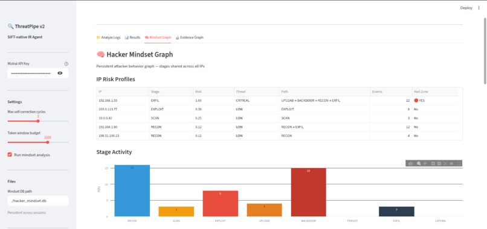
Task: Click the red-dot YES Red Zone cell
Action: coord(435,101)
